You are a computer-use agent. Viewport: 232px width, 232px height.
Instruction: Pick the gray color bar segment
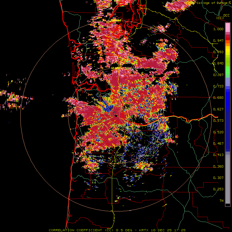pyautogui.click(x=228, y=179)
